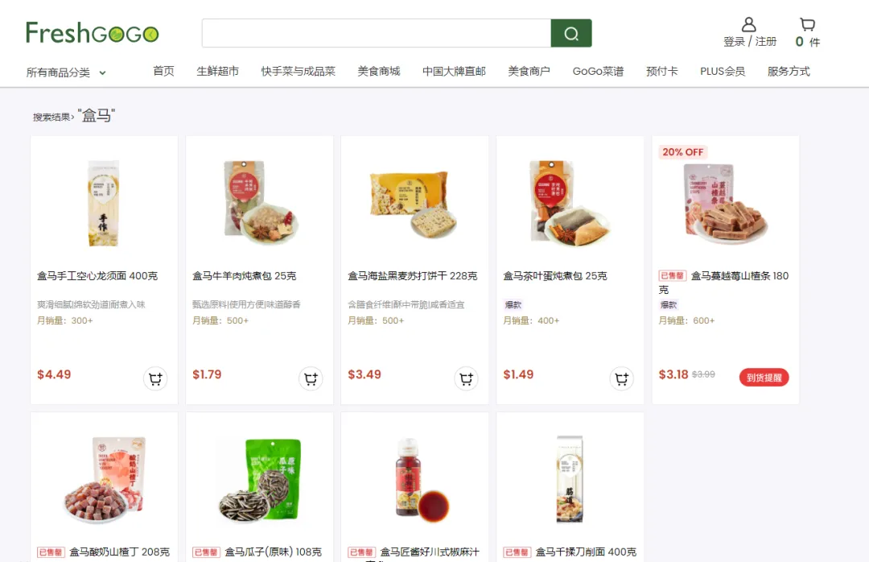Click the FreshGoGo logo
Viewport: 869px width, 562px height.
pyautogui.click(x=92, y=33)
